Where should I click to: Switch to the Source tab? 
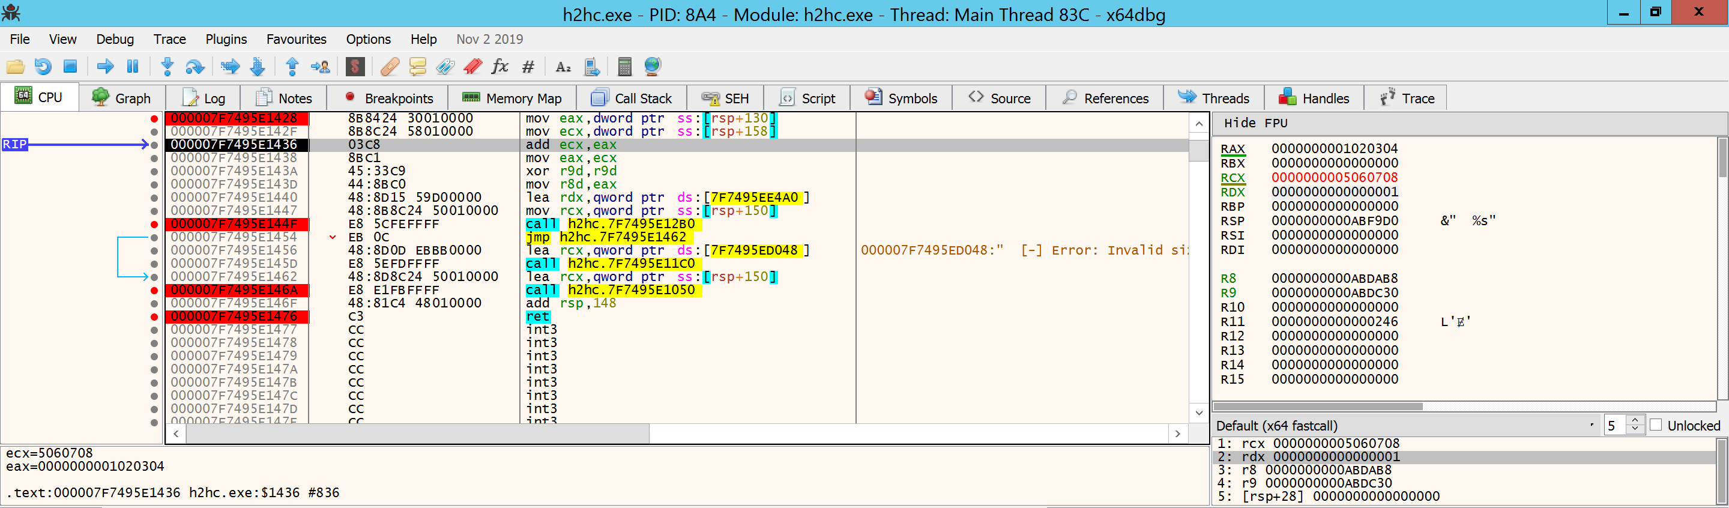coord(999,98)
